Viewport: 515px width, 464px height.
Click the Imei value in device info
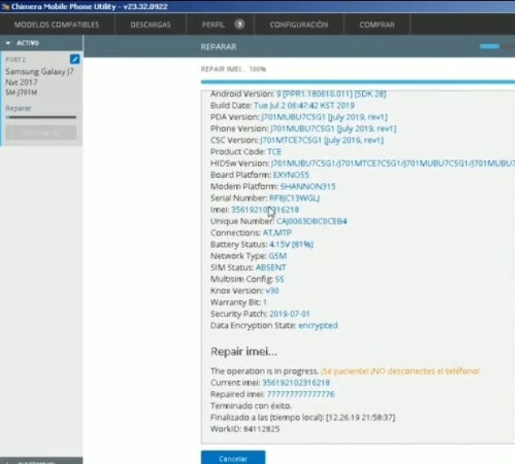click(265, 210)
